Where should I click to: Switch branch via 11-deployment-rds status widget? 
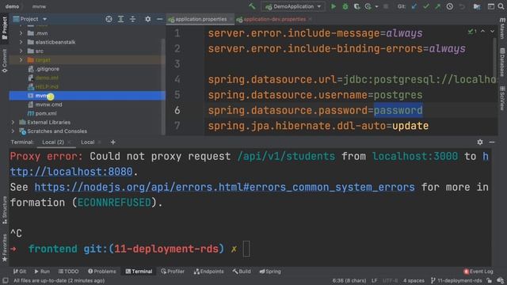456,280
